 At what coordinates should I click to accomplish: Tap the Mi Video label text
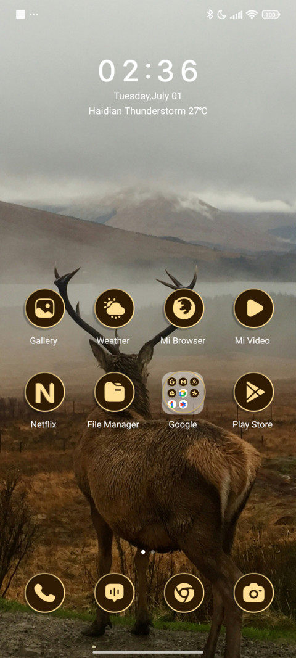pos(252,341)
